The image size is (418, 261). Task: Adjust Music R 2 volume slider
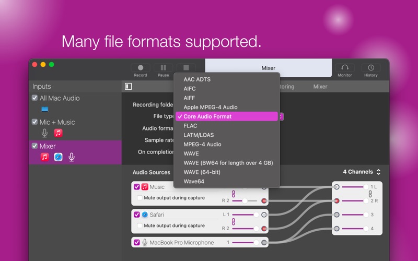[245, 201]
